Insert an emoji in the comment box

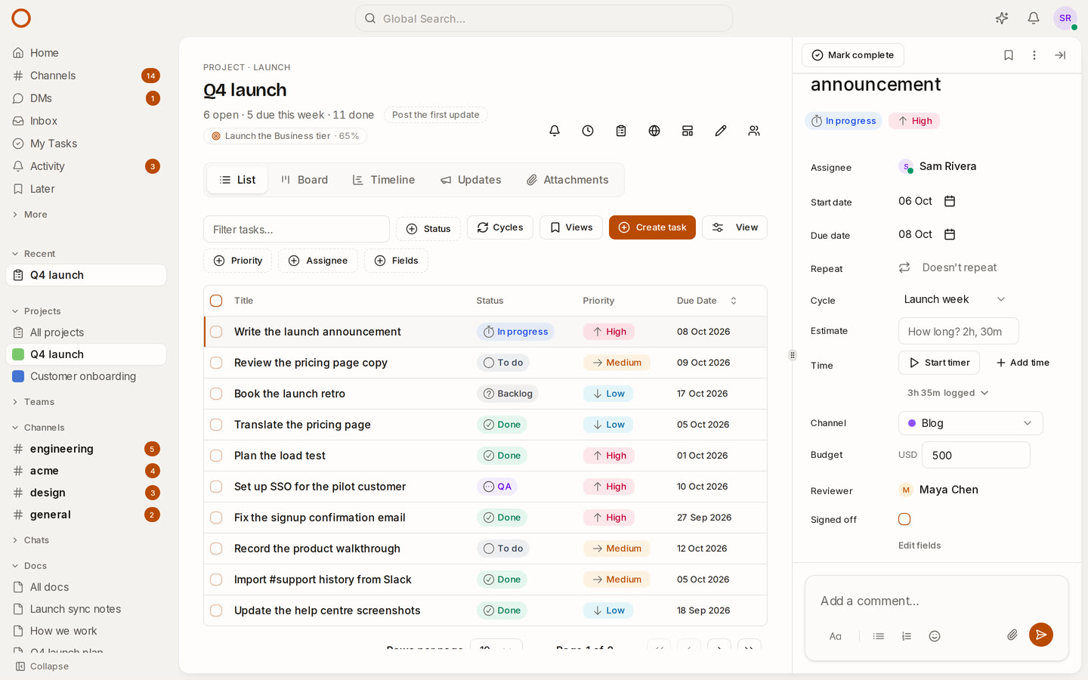(935, 636)
